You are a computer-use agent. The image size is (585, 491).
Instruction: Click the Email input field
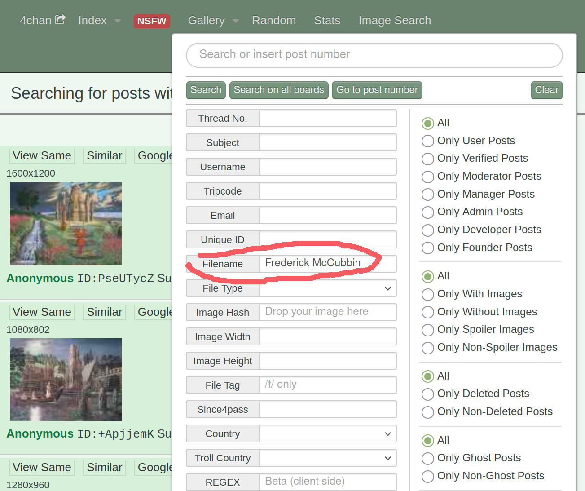point(328,216)
